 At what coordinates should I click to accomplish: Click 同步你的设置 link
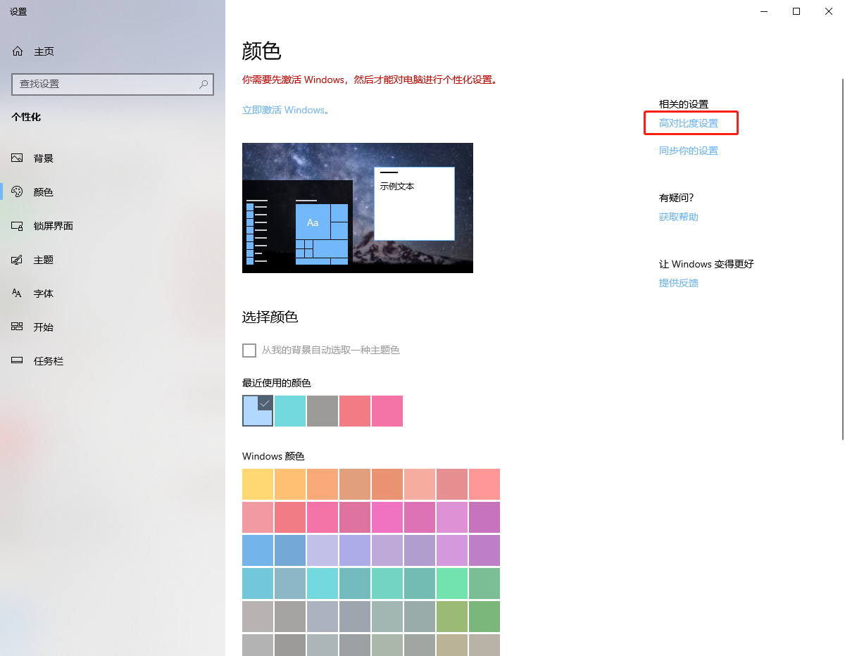(688, 150)
